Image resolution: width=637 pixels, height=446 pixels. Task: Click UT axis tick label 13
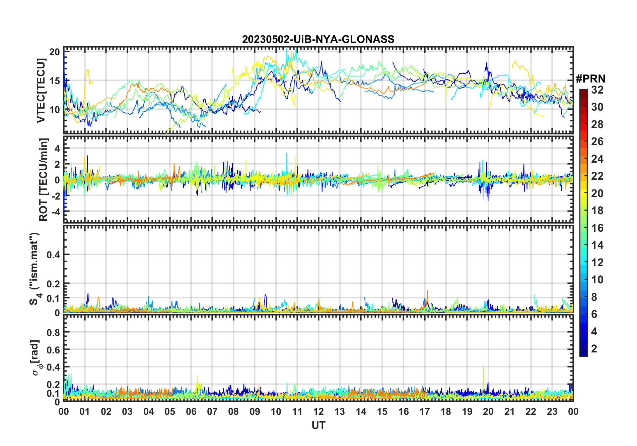(340, 411)
